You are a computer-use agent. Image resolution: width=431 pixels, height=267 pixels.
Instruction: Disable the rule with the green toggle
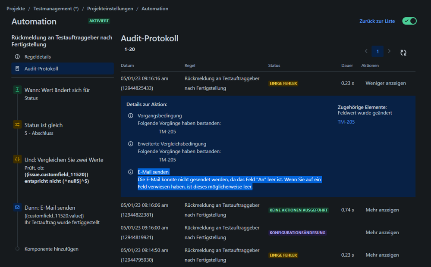click(409, 21)
